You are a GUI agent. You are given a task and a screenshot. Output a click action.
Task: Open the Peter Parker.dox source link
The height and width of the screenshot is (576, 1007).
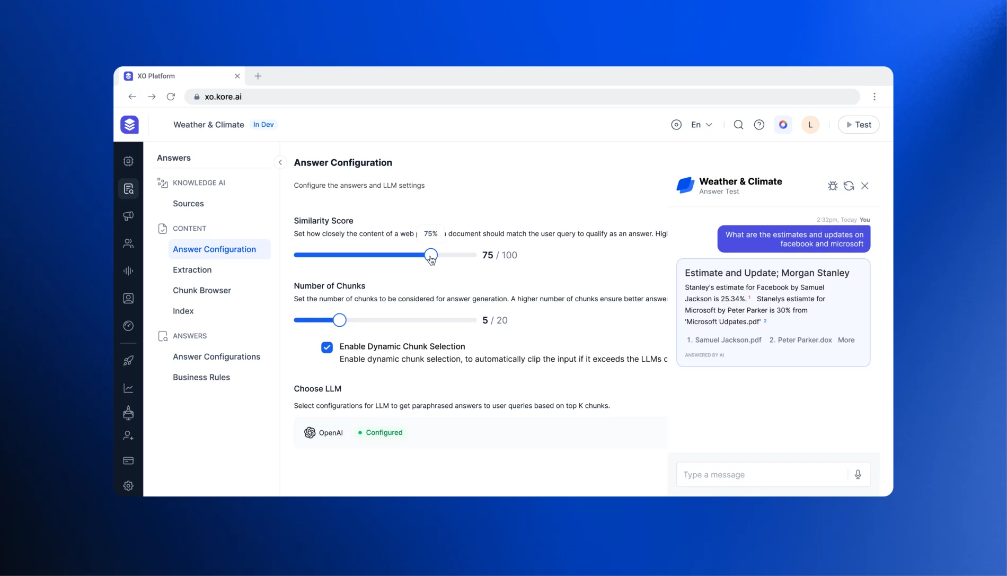pos(801,340)
